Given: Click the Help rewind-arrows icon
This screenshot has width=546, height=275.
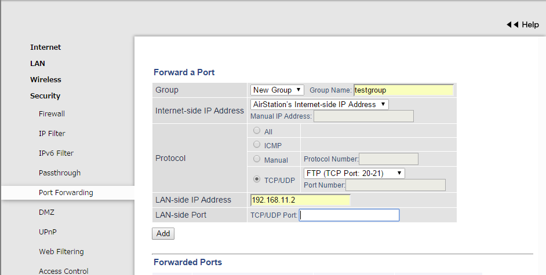Looking at the screenshot, I should [x=512, y=25].
